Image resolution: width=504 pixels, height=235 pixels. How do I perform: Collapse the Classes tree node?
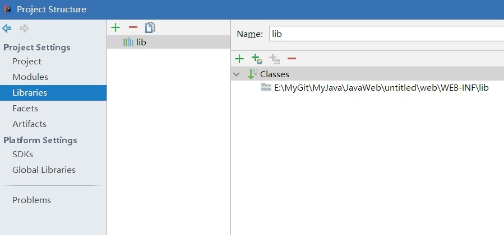[x=237, y=74]
